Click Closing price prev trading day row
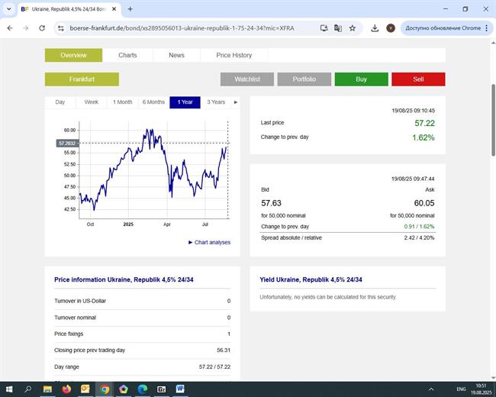This screenshot has width=496, height=397. [143, 350]
